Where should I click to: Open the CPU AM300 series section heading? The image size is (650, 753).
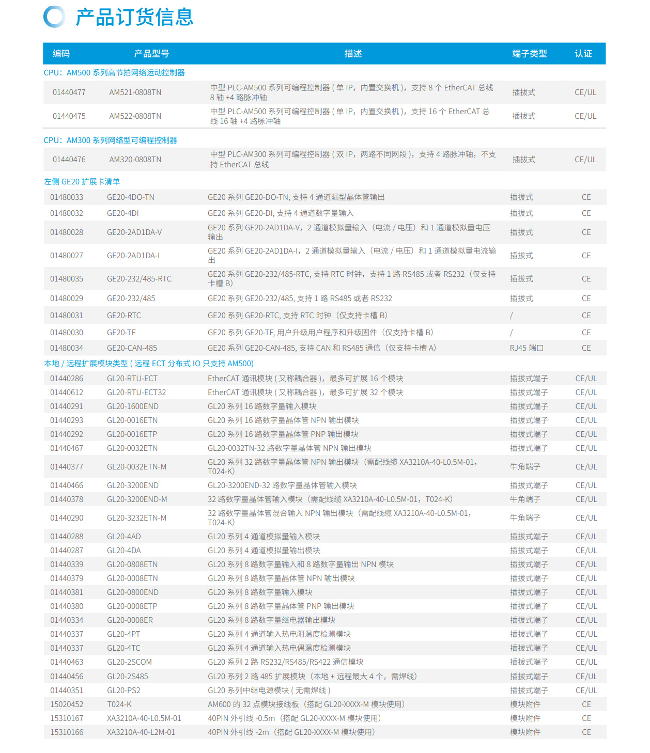pyautogui.click(x=110, y=140)
